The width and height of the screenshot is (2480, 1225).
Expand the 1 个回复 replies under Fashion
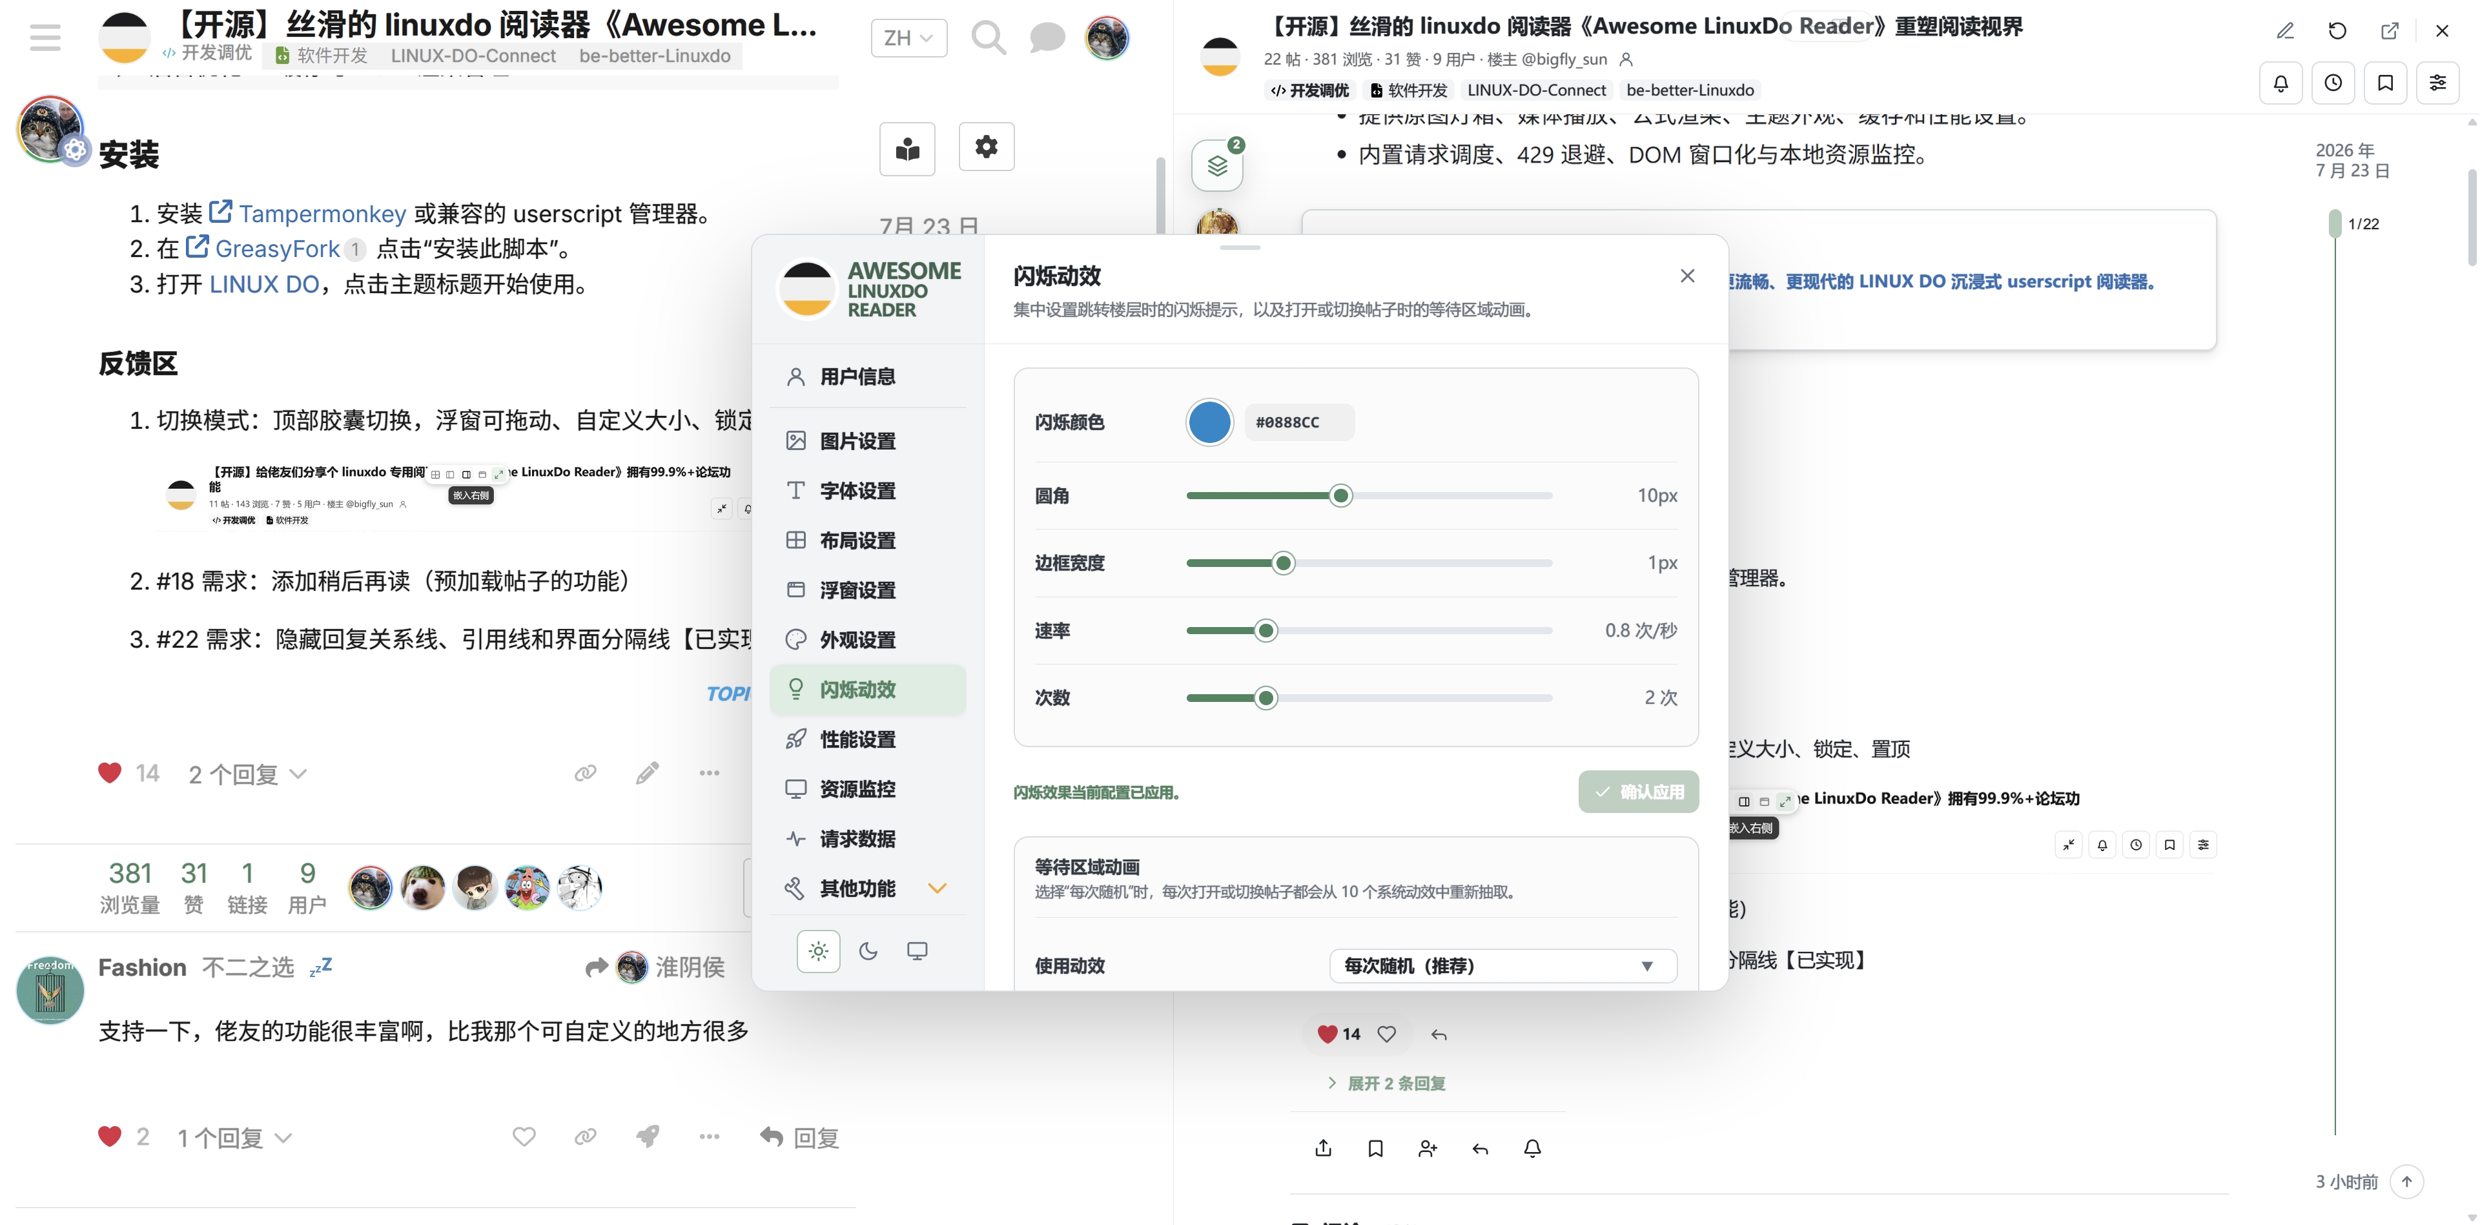coord(234,1137)
